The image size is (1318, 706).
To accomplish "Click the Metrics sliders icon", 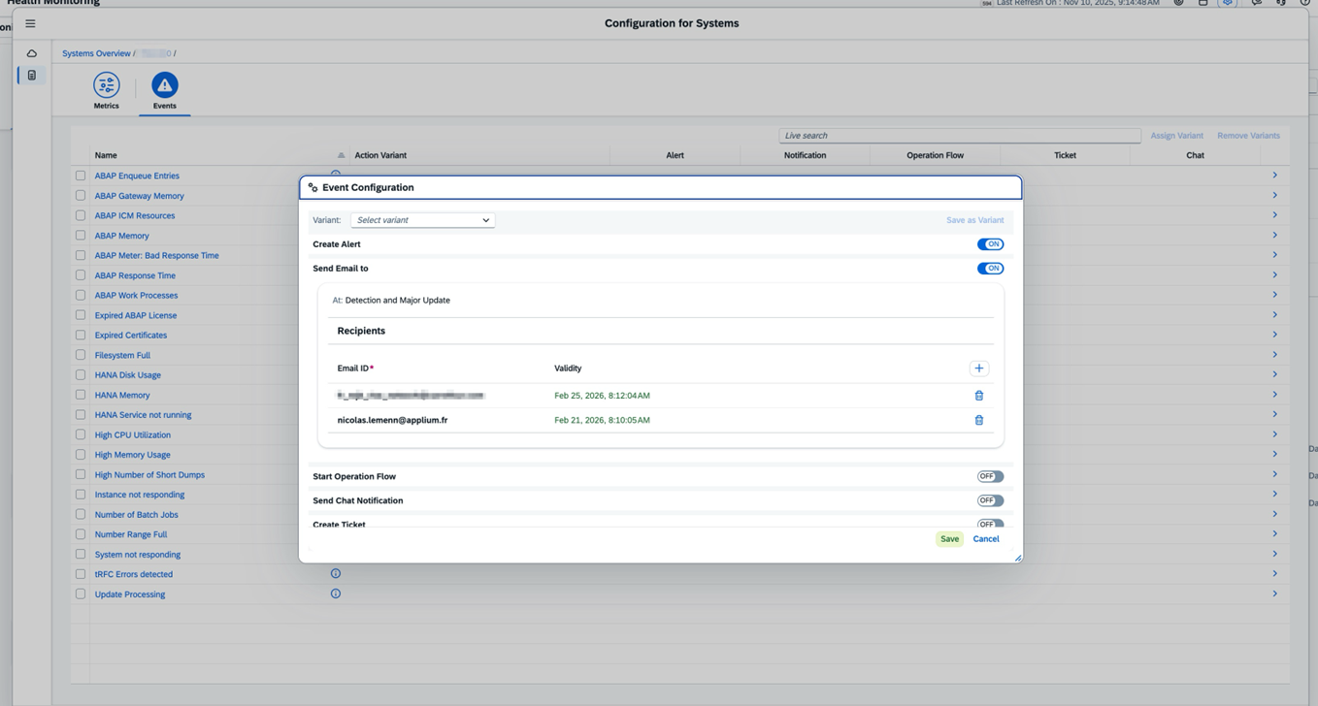I will tap(106, 85).
